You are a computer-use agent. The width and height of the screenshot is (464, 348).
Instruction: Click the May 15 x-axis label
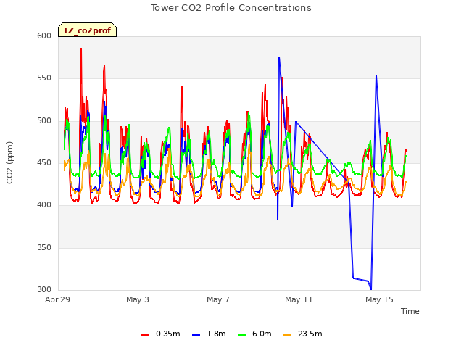point(379,299)
